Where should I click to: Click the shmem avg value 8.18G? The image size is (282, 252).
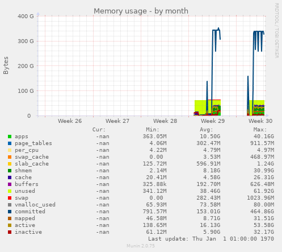point(212,171)
